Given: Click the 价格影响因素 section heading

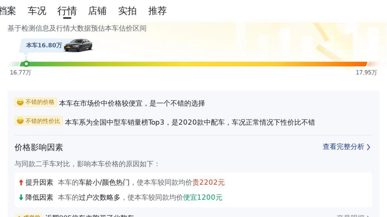Looking at the screenshot, I should [39, 148].
